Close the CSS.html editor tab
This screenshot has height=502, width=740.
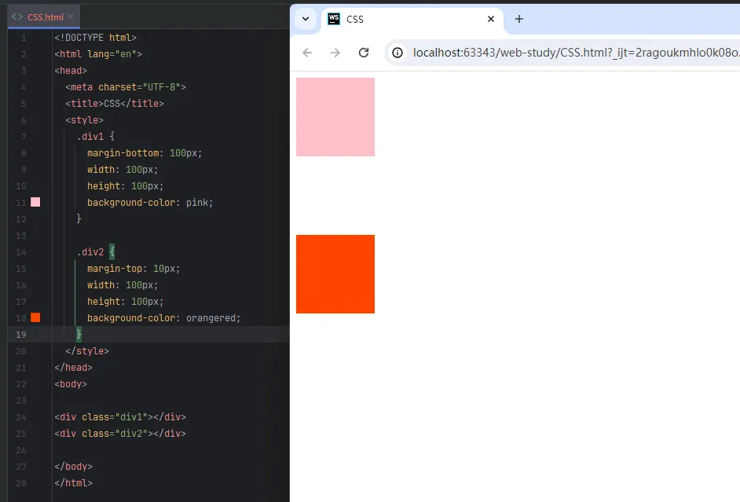tap(71, 16)
